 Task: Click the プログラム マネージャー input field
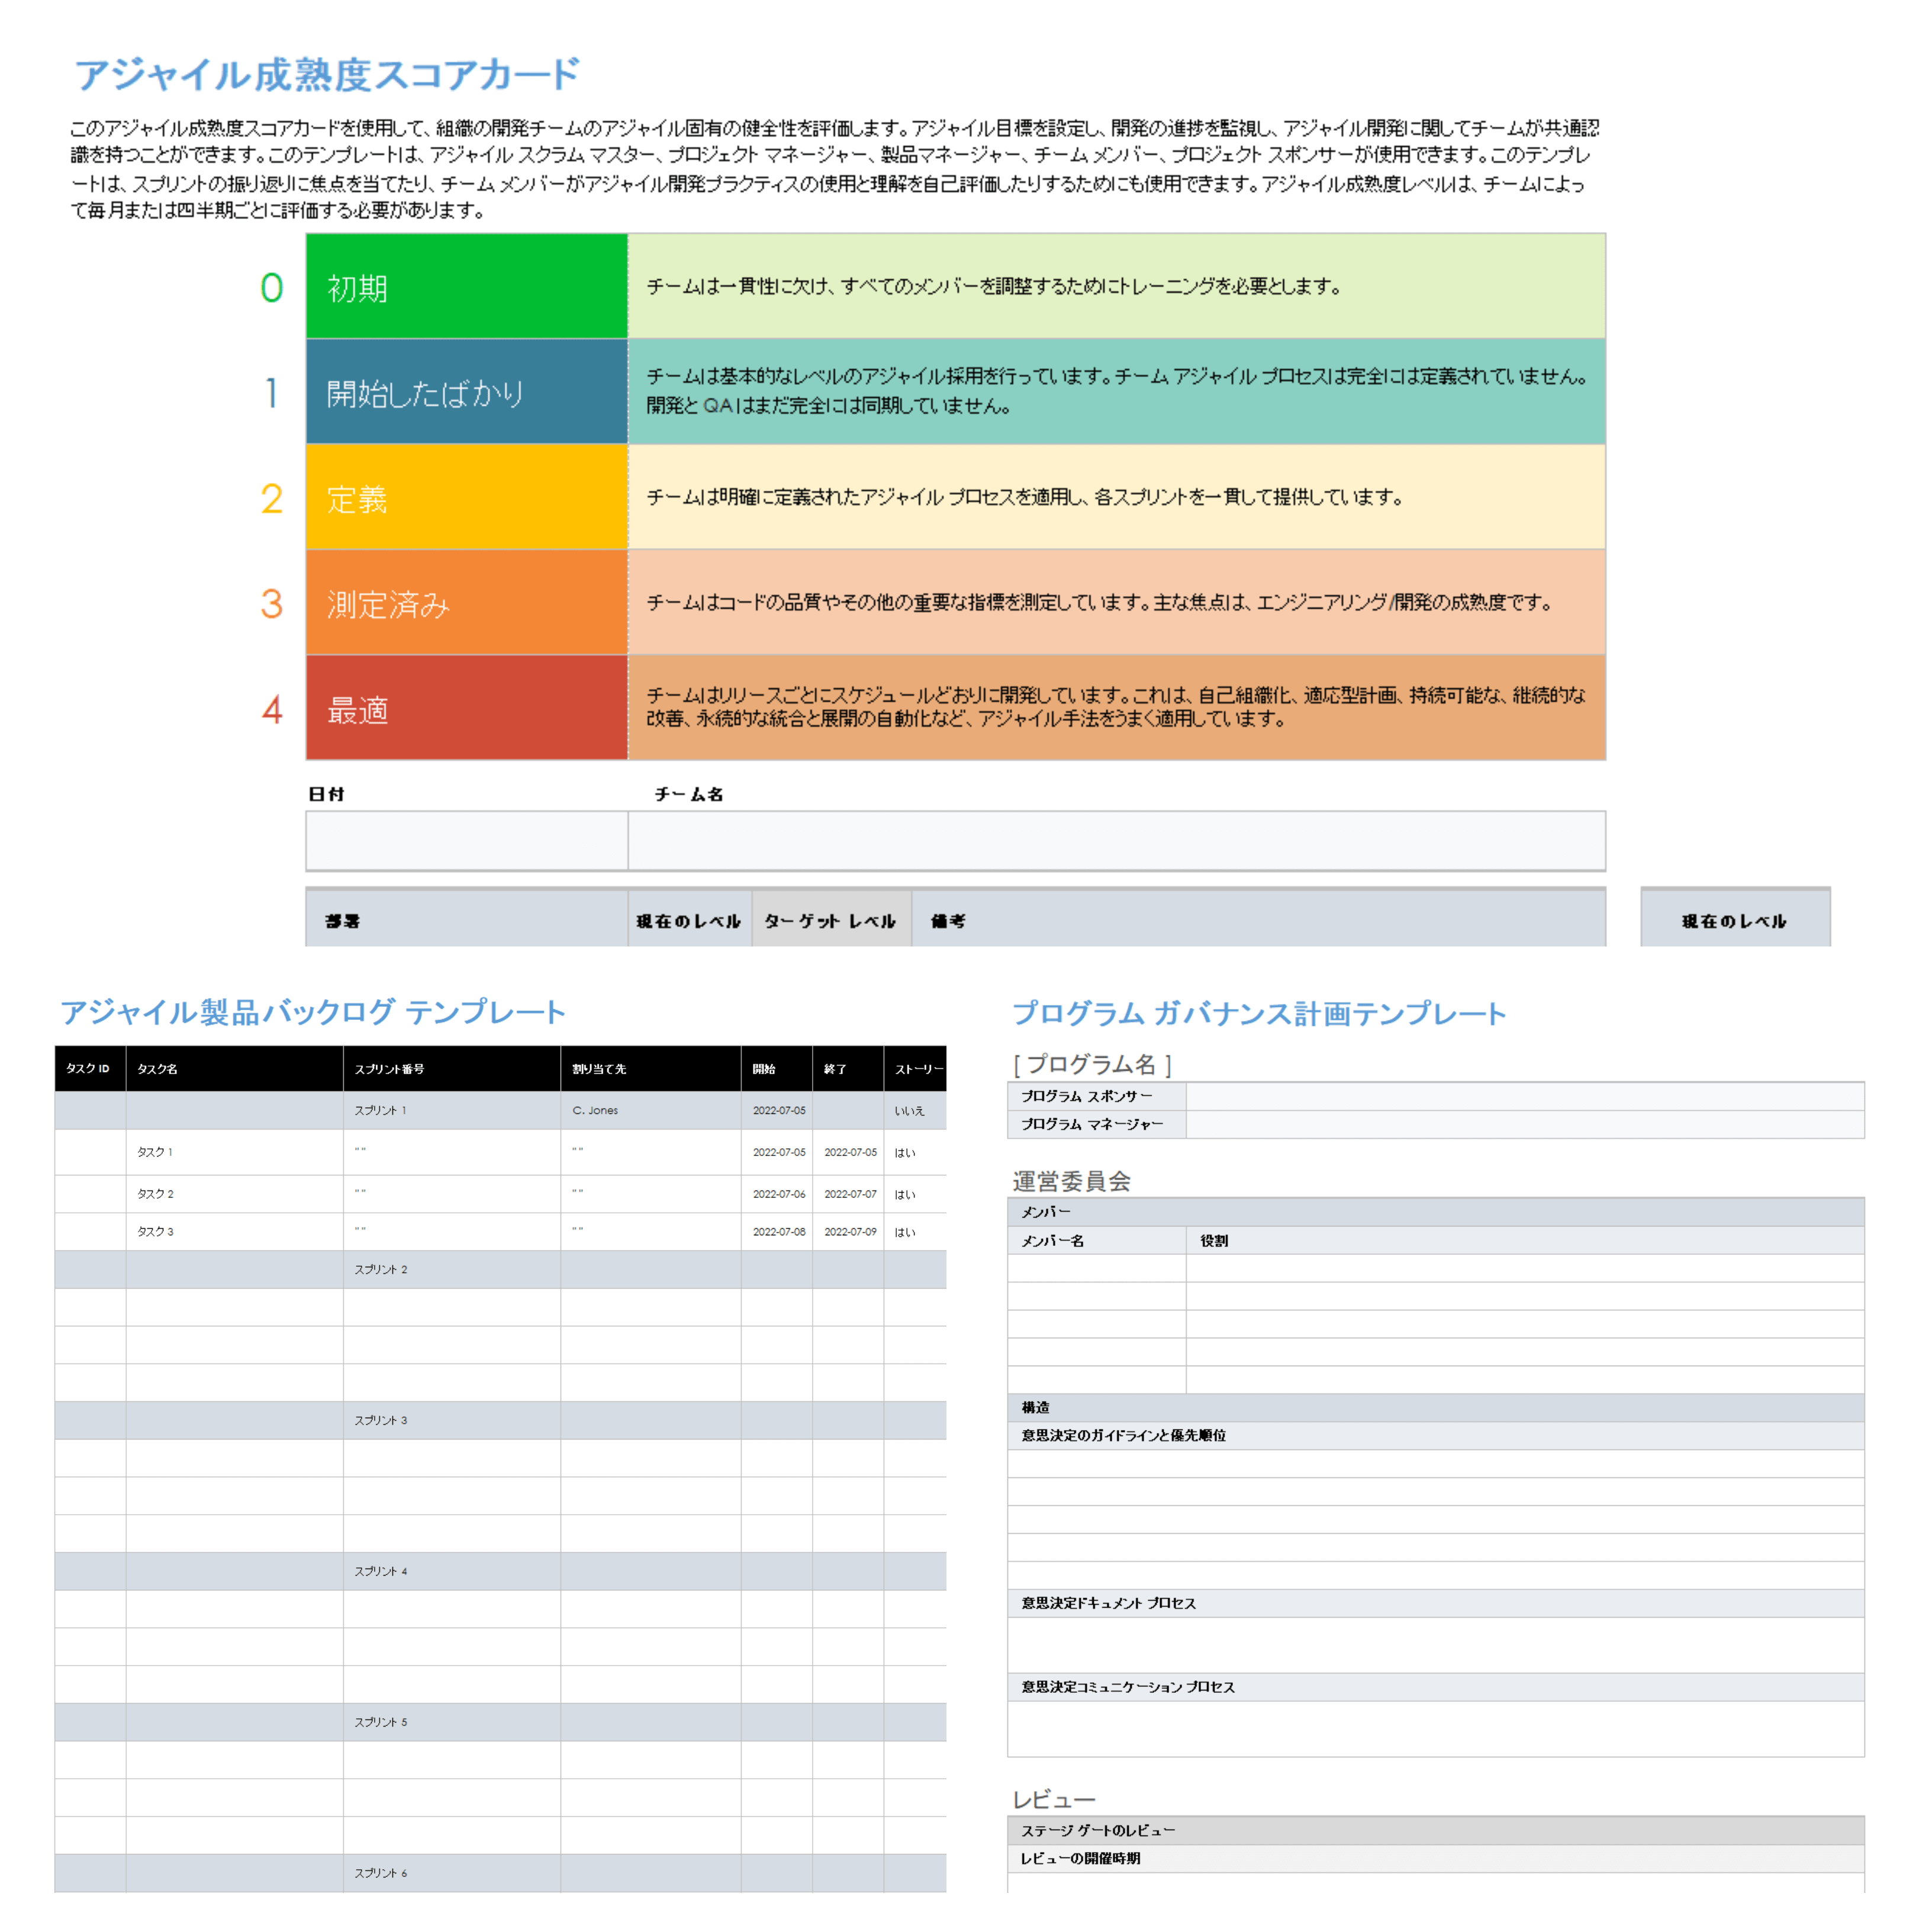point(1525,1124)
